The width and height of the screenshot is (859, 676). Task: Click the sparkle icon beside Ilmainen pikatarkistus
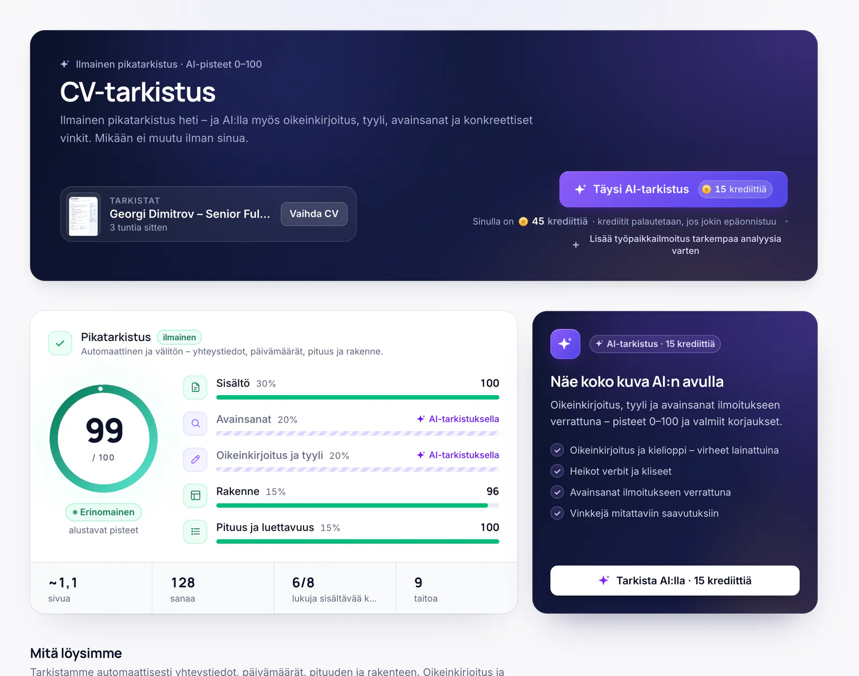tap(64, 64)
